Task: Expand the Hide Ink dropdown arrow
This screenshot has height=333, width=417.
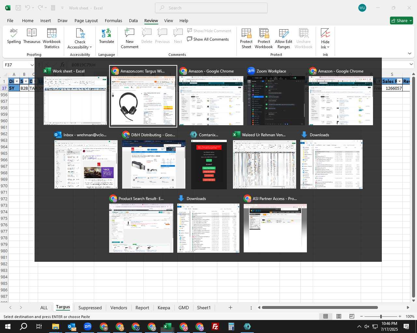Action: (x=328, y=47)
